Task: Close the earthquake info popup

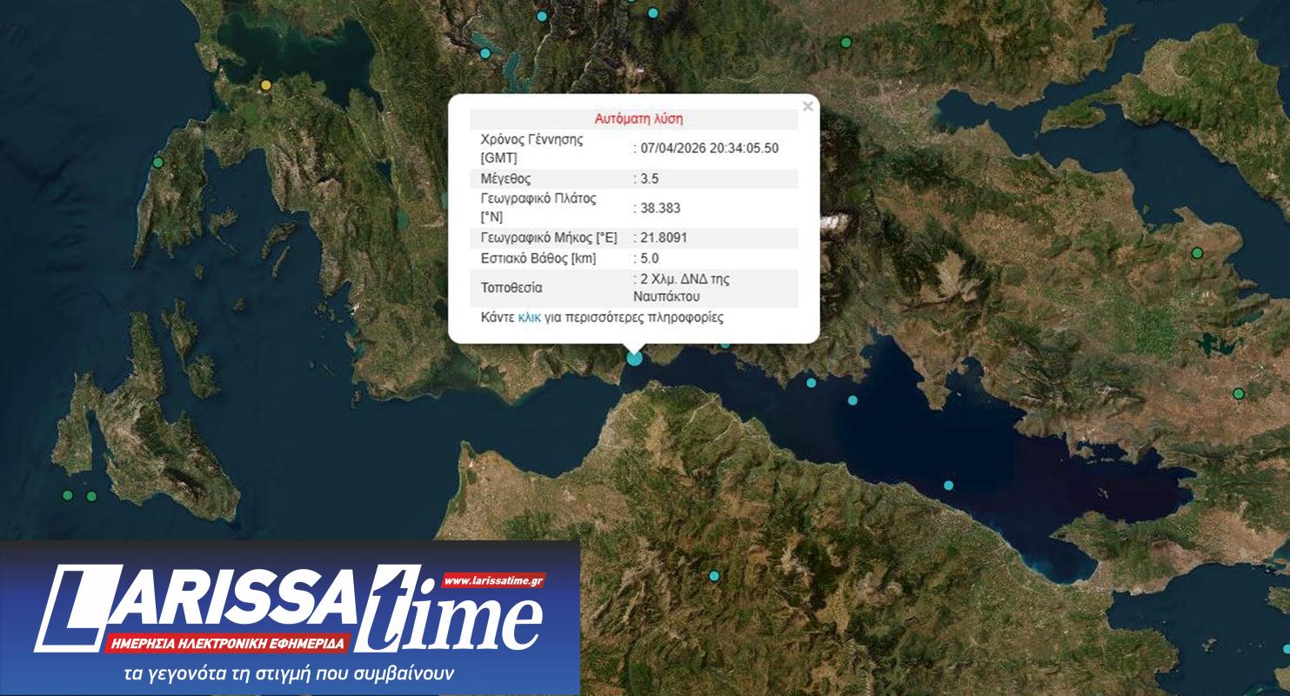Action: [807, 107]
